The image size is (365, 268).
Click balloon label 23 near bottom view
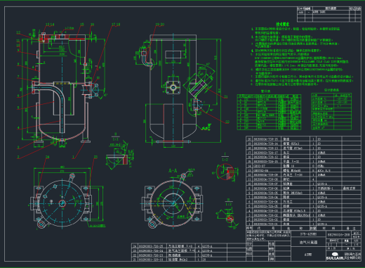click(x=95, y=157)
